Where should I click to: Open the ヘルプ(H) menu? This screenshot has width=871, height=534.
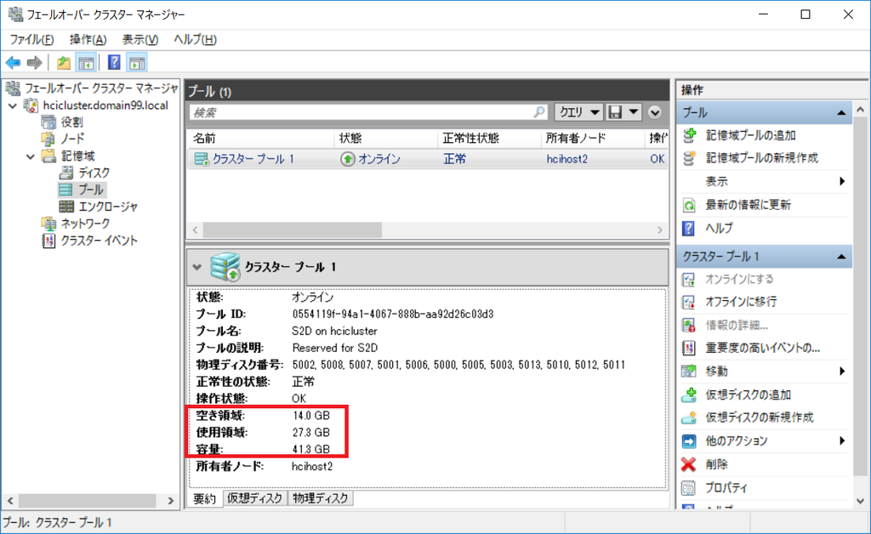(195, 39)
